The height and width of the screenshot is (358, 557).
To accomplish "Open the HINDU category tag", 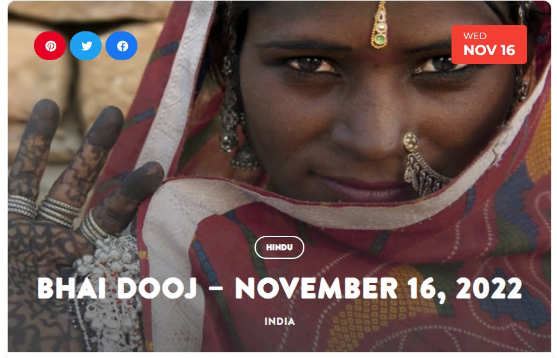I will 279,247.
